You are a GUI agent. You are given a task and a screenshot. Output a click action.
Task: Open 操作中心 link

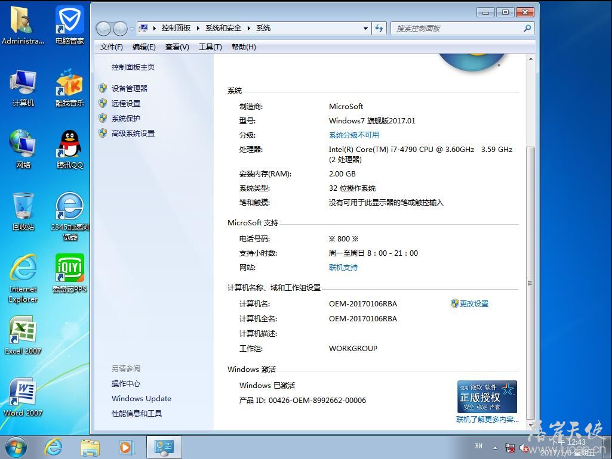(125, 384)
